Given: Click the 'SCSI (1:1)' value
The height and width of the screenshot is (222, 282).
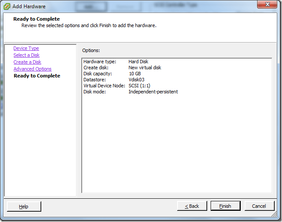Looking at the screenshot, I should click(x=139, y=86).
